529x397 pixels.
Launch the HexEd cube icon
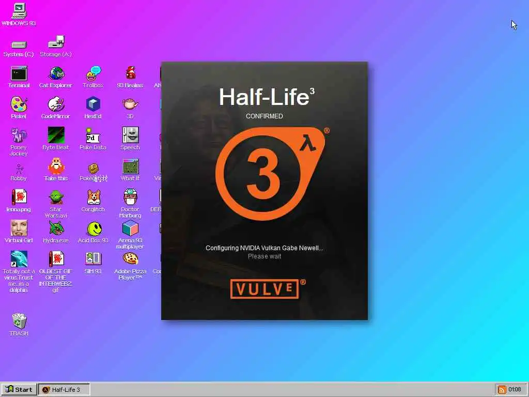click(x=93, y=108)
